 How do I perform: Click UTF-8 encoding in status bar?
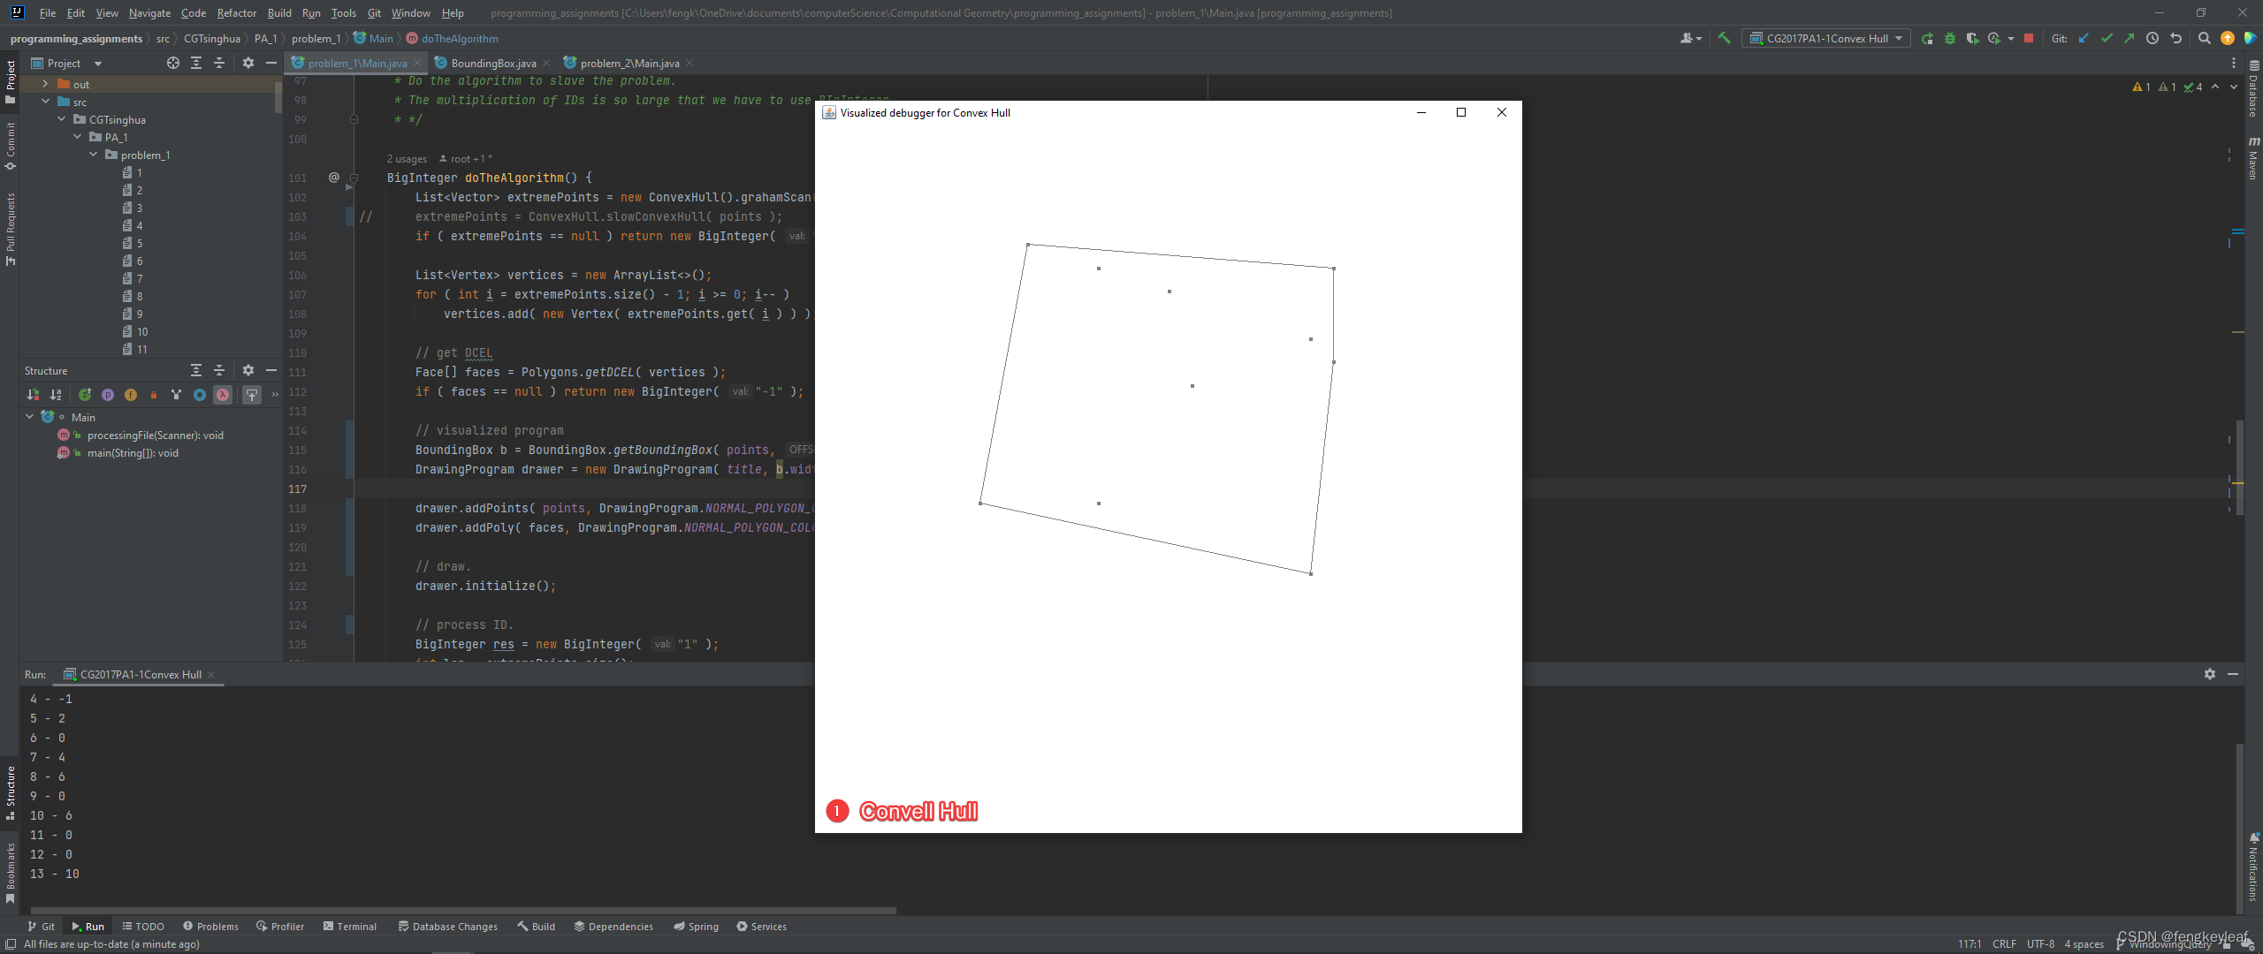2040,944
